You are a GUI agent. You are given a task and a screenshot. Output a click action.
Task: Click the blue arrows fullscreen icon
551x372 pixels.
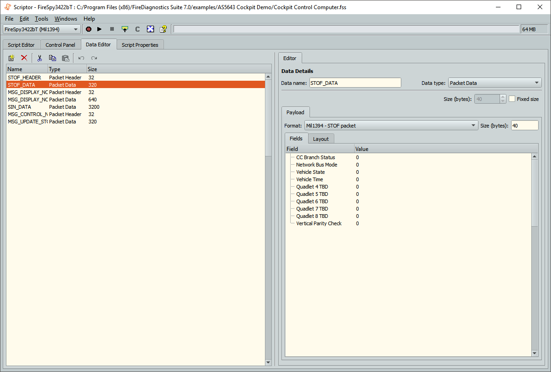tap(150, 29)
